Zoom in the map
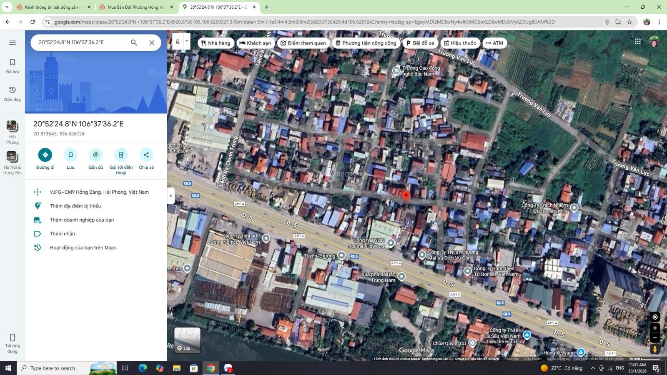Screen dimensions: 667x375 [x=654, y=328]
